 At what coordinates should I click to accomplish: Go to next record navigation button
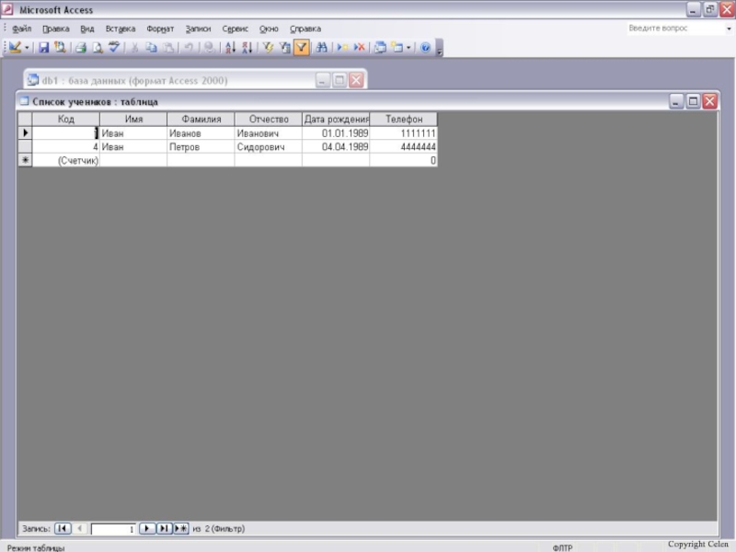tap(147, 528)
